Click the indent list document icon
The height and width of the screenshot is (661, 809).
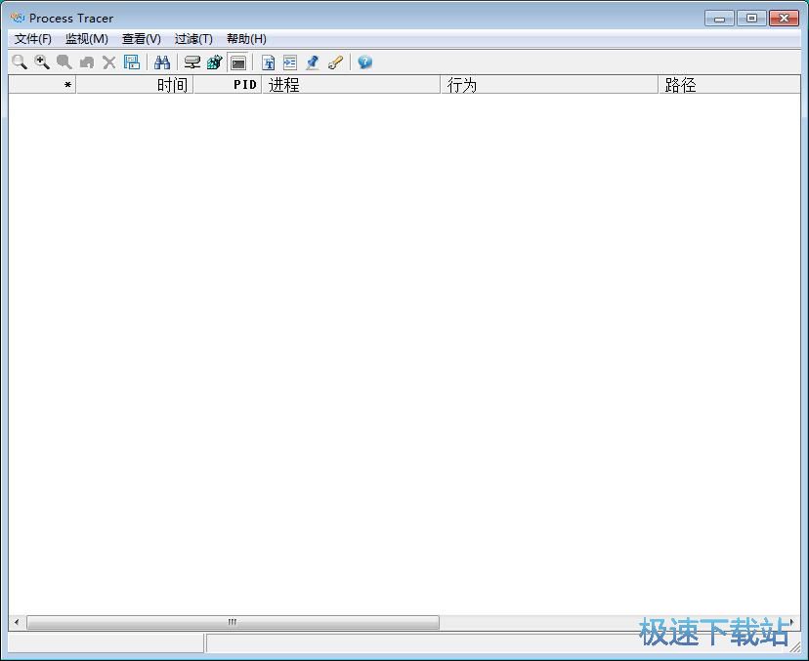(290, 62)
